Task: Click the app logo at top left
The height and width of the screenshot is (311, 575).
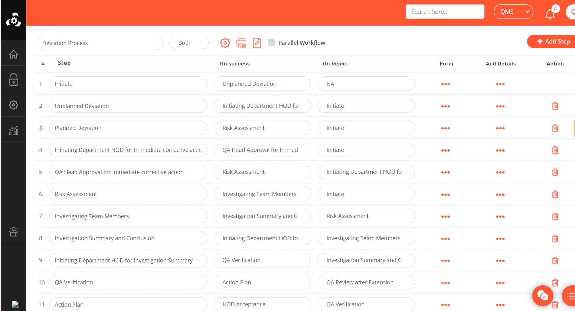Action: click(13, 20)
